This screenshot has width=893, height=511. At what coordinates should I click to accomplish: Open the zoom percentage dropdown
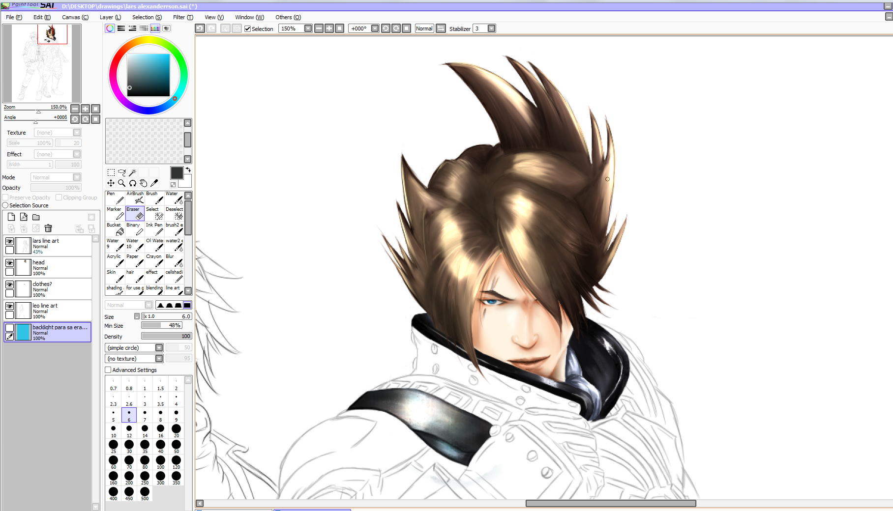pyautogui.click(x=308, y=28)
